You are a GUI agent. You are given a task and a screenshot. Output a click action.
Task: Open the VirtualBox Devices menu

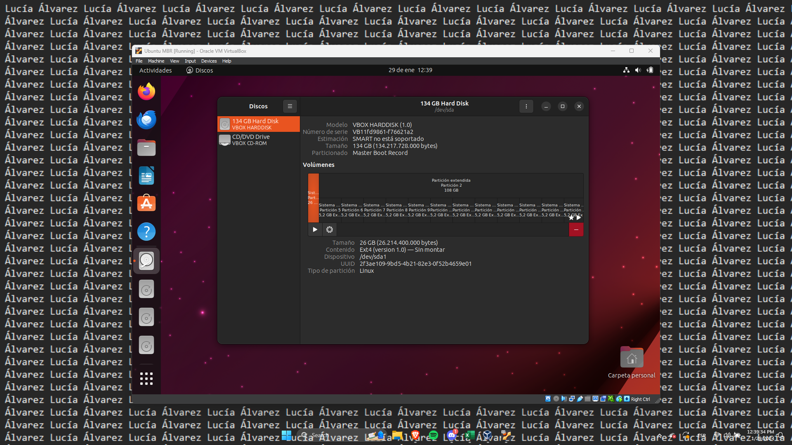click(x=209, y=61)
